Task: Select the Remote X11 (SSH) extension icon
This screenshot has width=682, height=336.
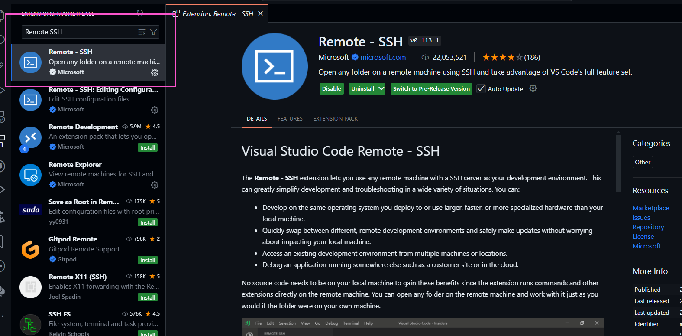Action: coord(31,287)
